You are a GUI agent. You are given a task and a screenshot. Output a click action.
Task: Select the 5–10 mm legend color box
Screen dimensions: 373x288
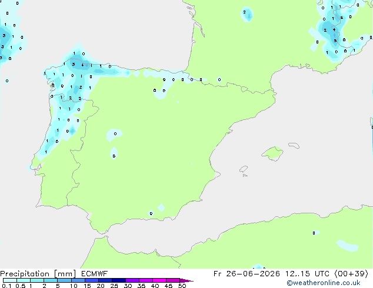[64, 280]
